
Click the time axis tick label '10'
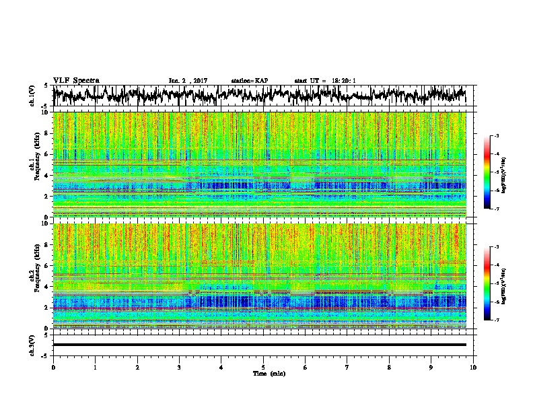point(473,368)
